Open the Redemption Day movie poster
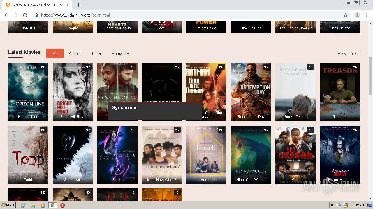 click(x=251, y=92)
